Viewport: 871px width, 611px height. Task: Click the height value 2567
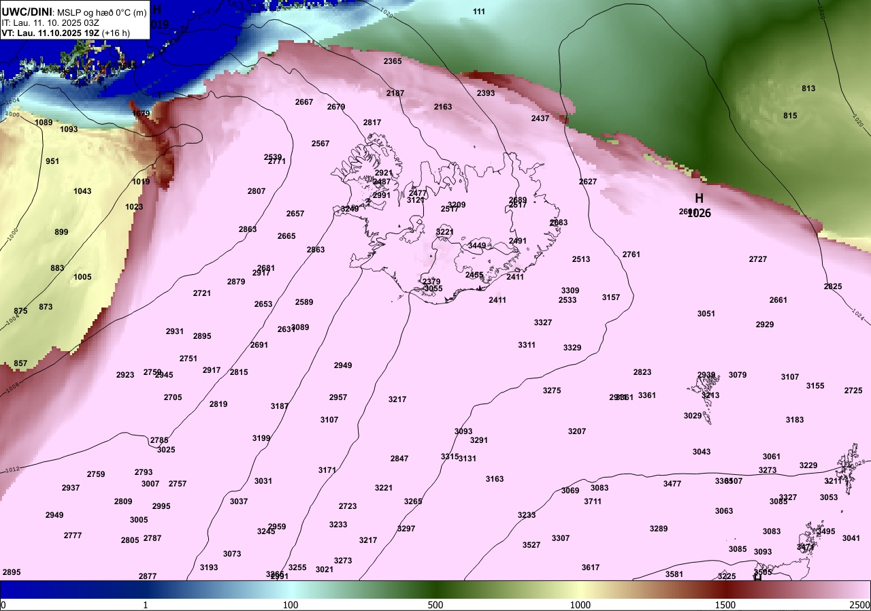[321, 144]
